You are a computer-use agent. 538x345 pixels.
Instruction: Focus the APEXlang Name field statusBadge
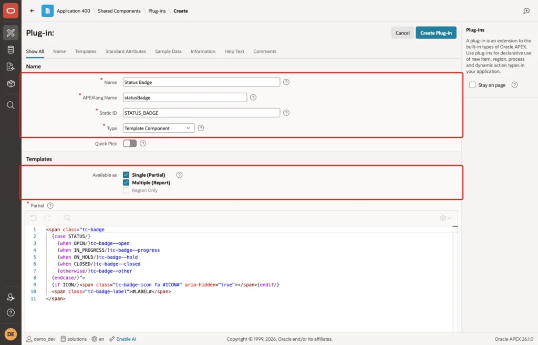[x=185, y=98]
